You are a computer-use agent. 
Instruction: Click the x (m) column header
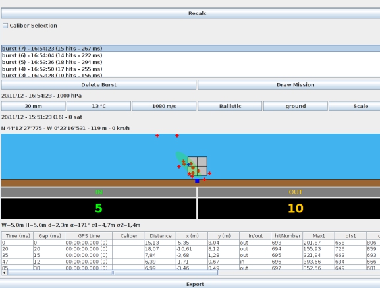[x=192, y=236]
